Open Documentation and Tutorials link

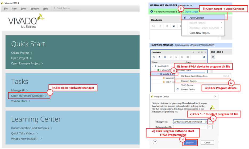(31, 128)
